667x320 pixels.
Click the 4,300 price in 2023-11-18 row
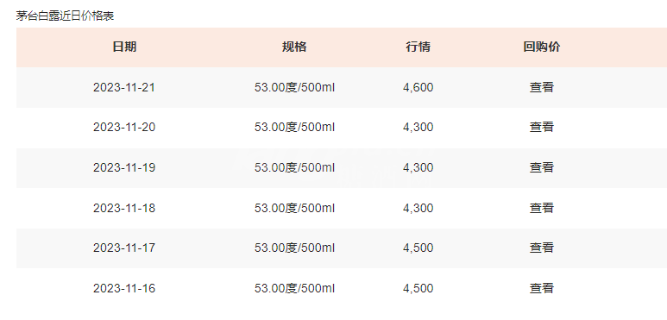pyautogui.click(x=418, y=208)
